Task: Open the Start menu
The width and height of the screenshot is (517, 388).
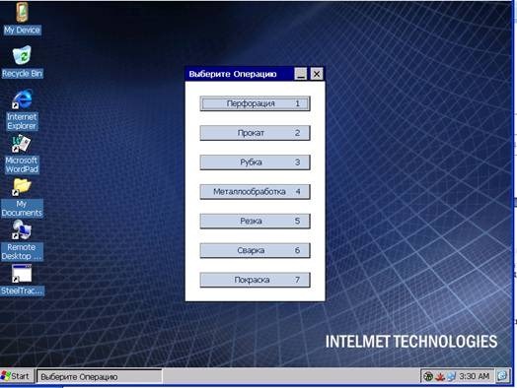Action: [17, 376]
